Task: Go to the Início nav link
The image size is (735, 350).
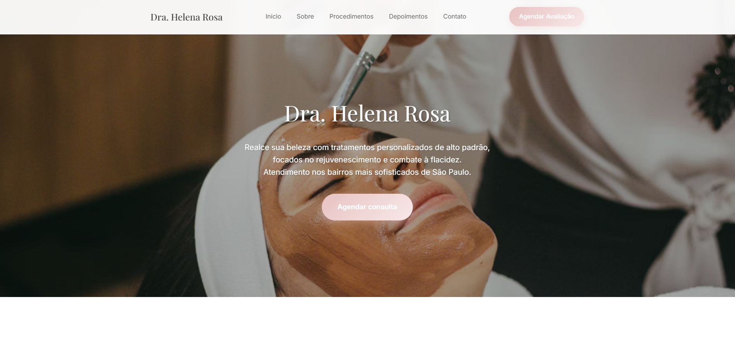Action: (x=273, y=17)
